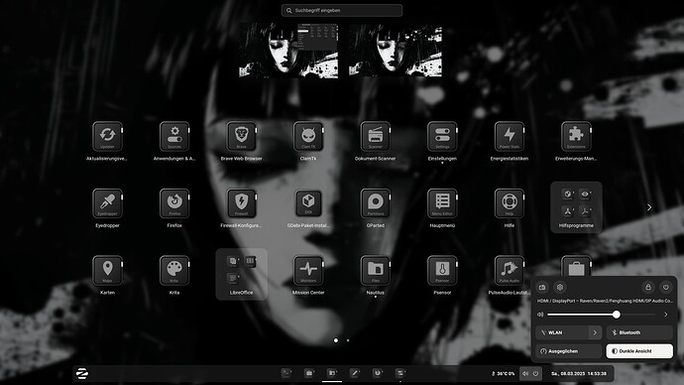684x385 pixels.
Task: Toggle WLAN in quick settings
Action: pos(562,332)
